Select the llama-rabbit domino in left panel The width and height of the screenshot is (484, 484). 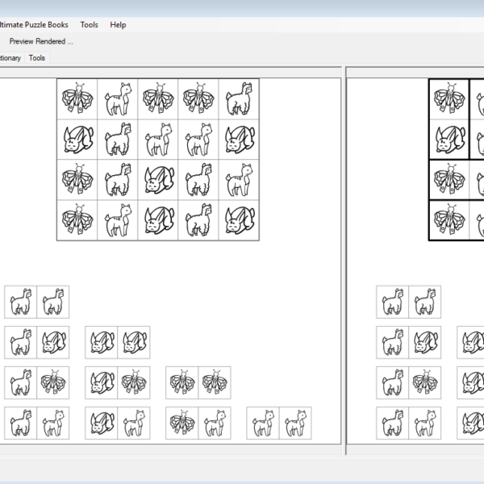click(36, 343)
